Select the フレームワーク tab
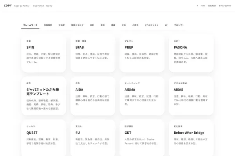Viewport: 235px width, 156px height. pos(30,25)
